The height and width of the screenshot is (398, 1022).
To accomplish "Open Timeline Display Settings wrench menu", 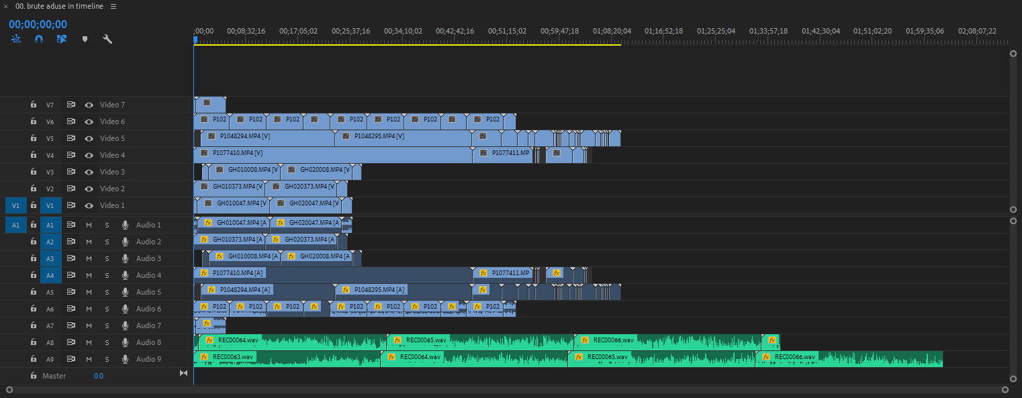I will (107, 40).
